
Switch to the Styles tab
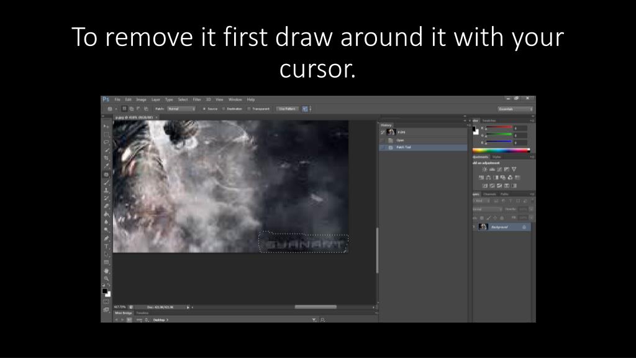(x=497, y=157)
